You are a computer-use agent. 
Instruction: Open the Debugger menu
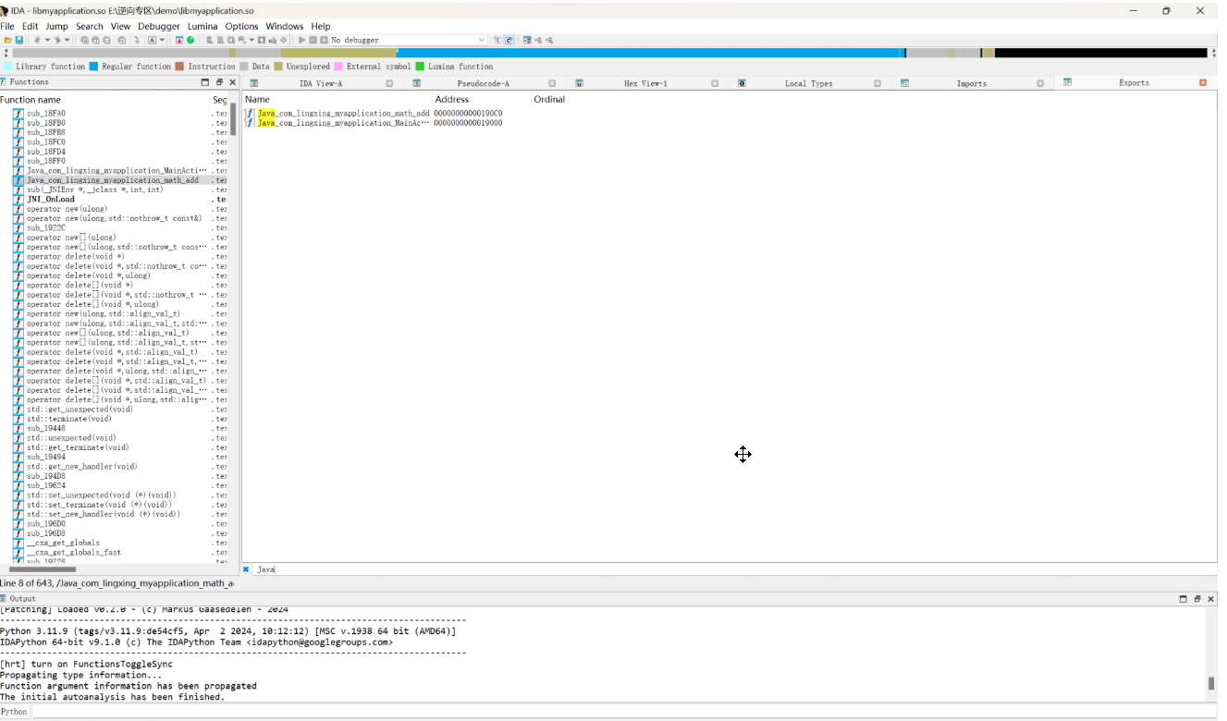click(159, 26)
